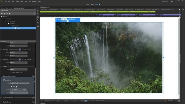Add a new component in App Structure
Image resolution: width=185 pixels, height=104 pixels.
pyautogui.click(x=2, y=14)
